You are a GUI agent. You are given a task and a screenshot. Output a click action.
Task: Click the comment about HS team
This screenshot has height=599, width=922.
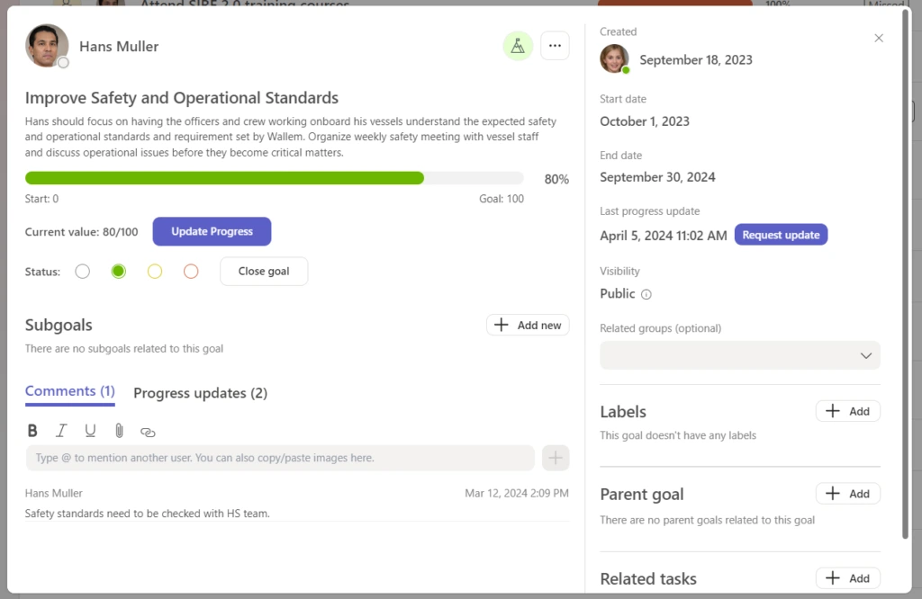coord(147,514)
